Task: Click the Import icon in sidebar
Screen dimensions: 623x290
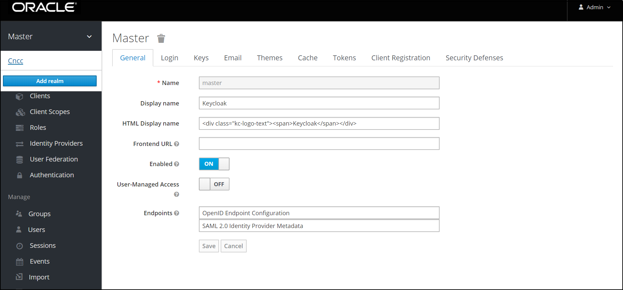Action: point(19,277)
